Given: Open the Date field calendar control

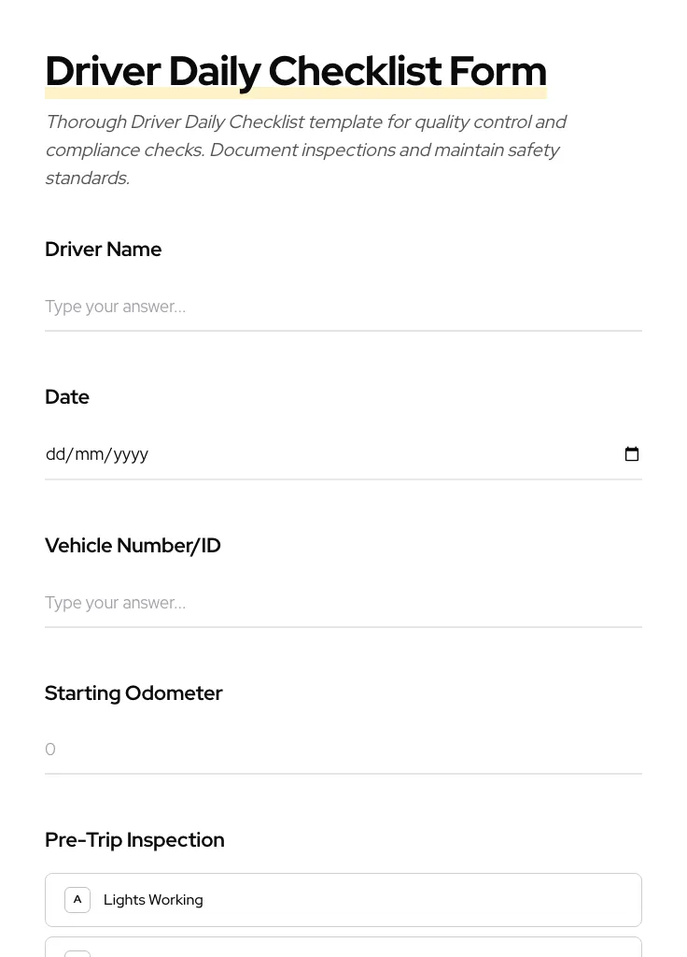Looking at the screenshot, I should [632, 454].
